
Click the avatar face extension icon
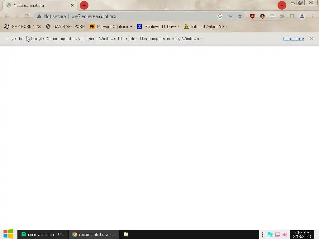click(x=262, y=16)
